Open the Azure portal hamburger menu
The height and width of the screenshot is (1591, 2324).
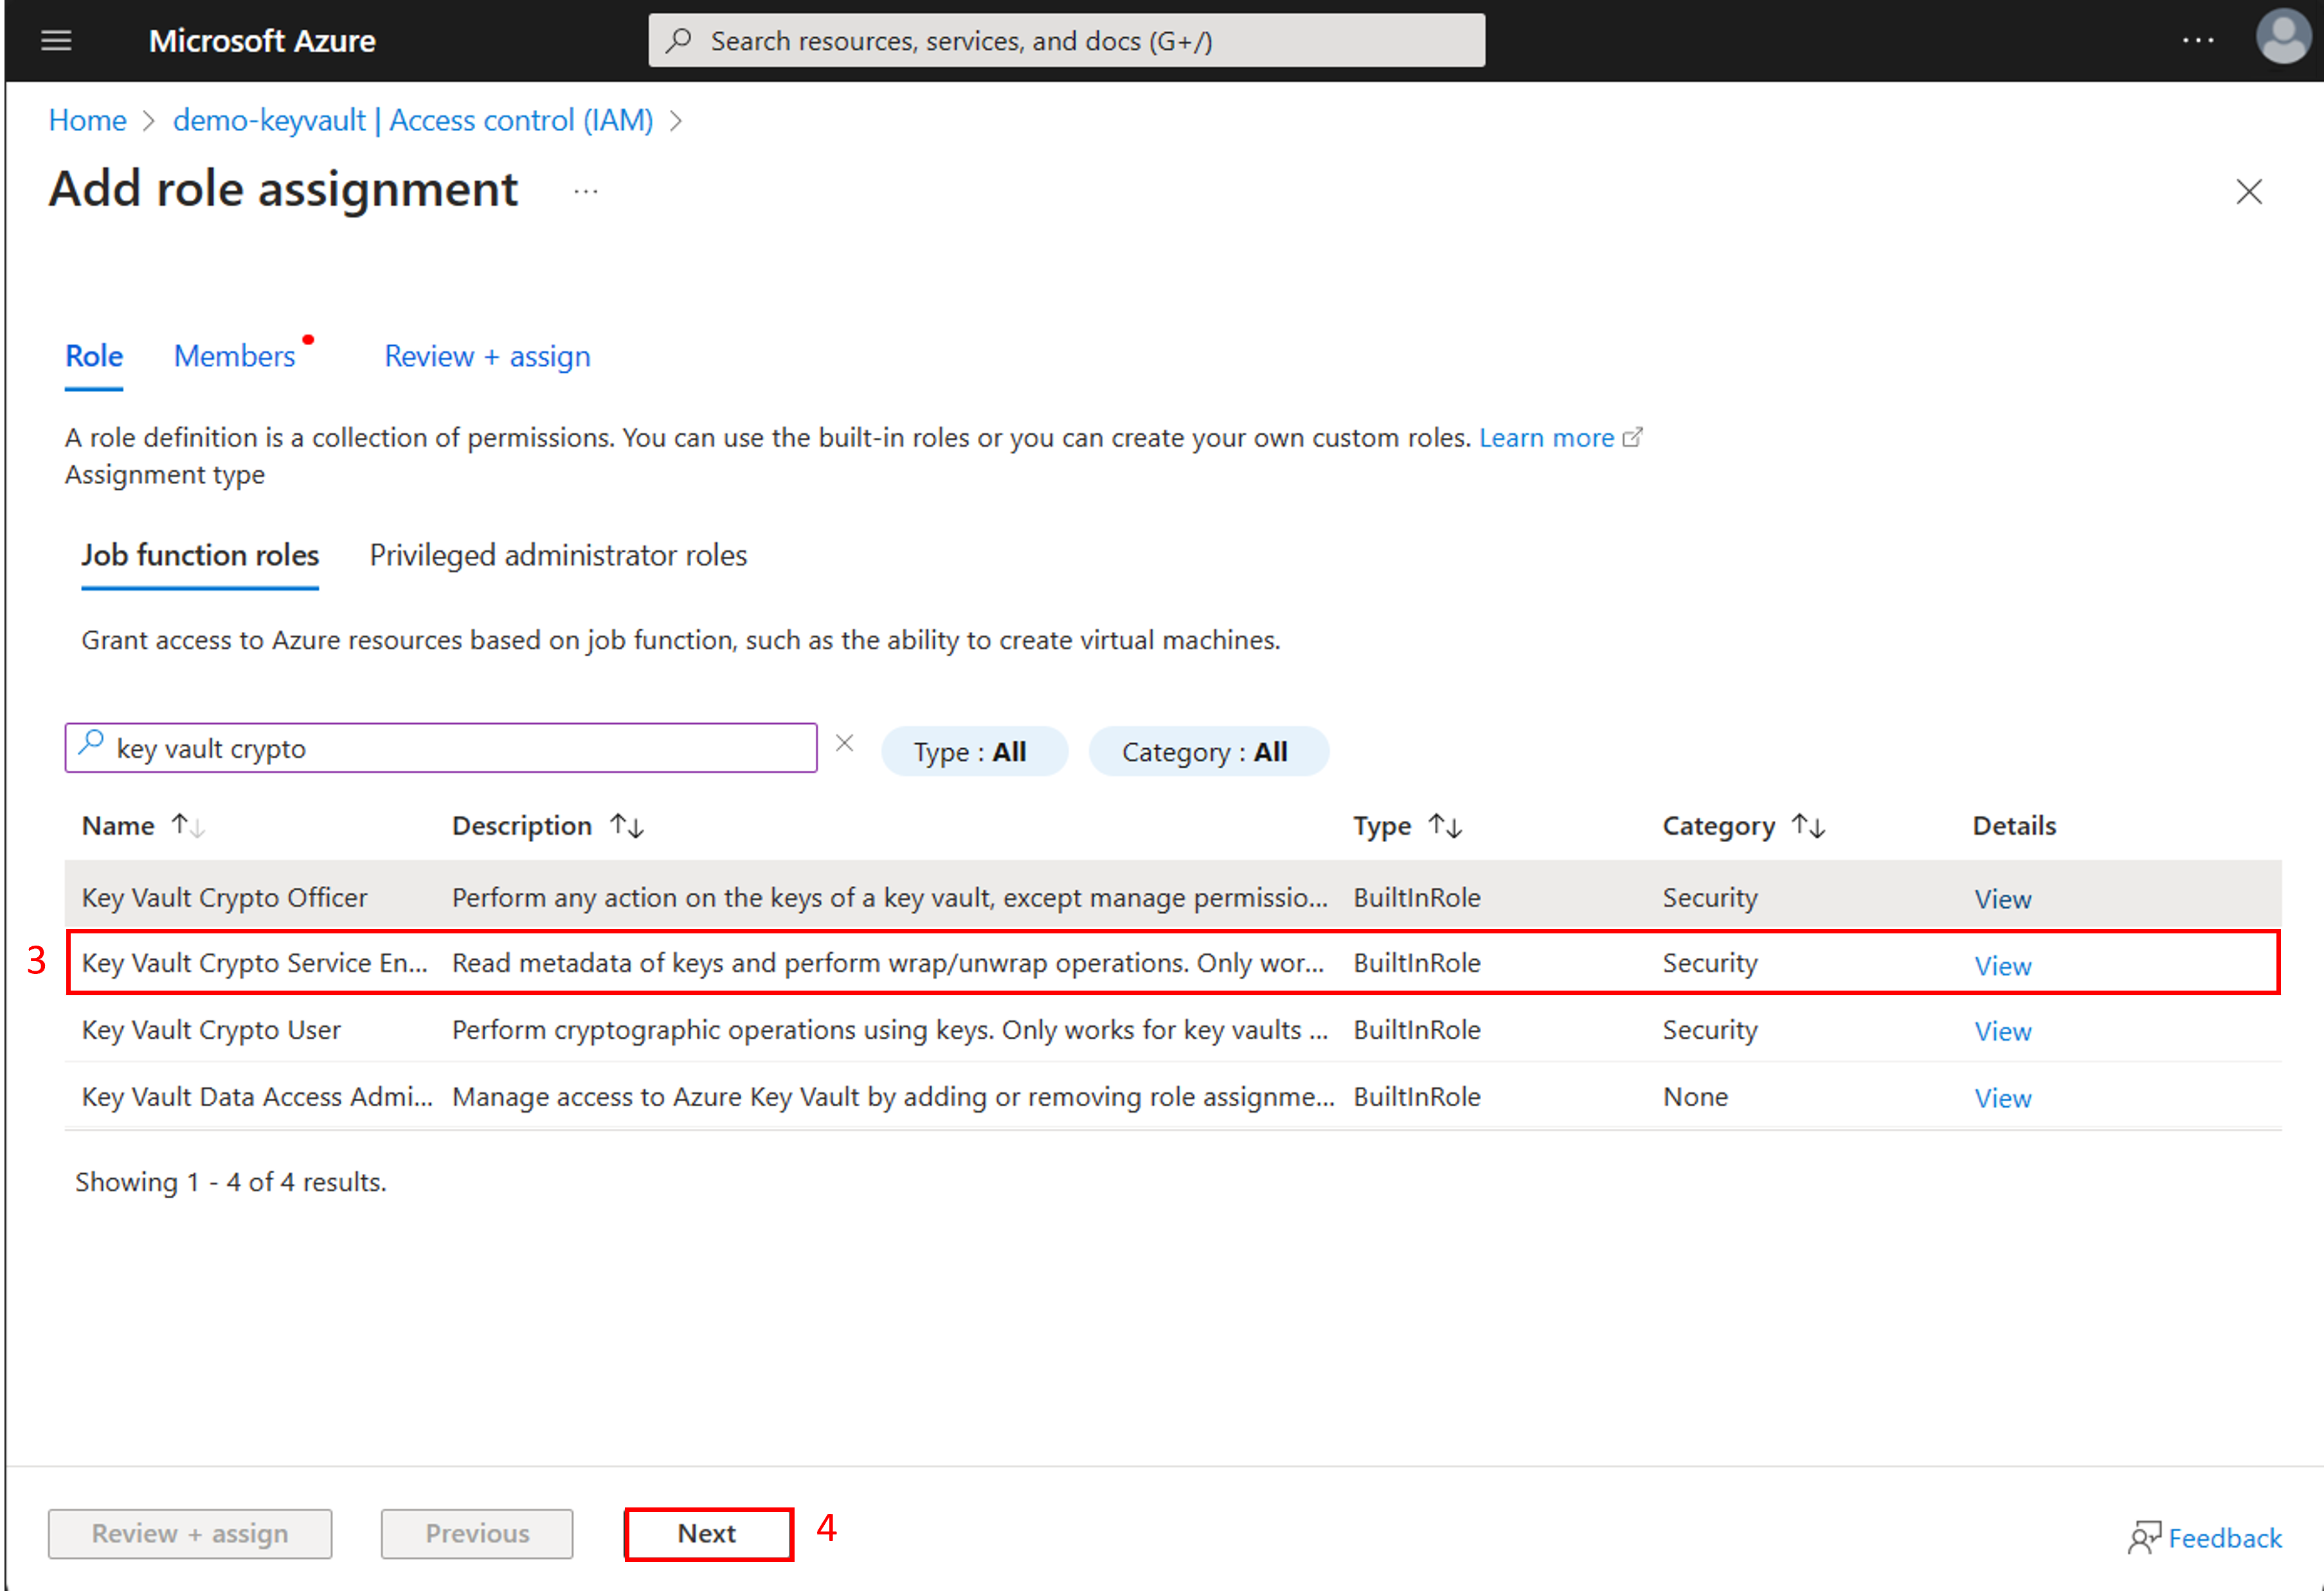coord(56,41)
